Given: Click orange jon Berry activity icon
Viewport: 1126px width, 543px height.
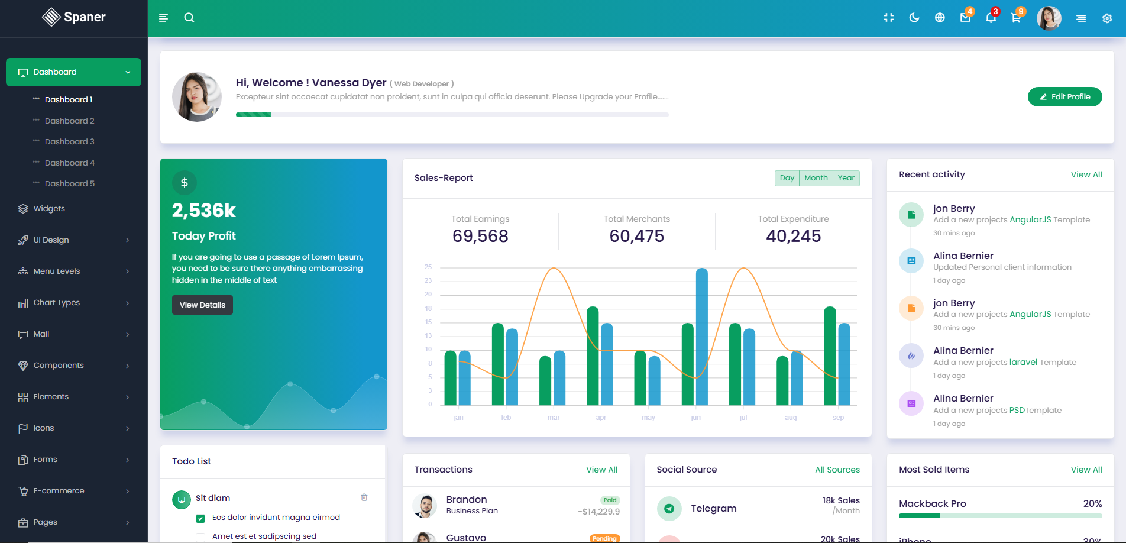Looking at the screenshot, I should pyautogui.click(x=911, y=308).
